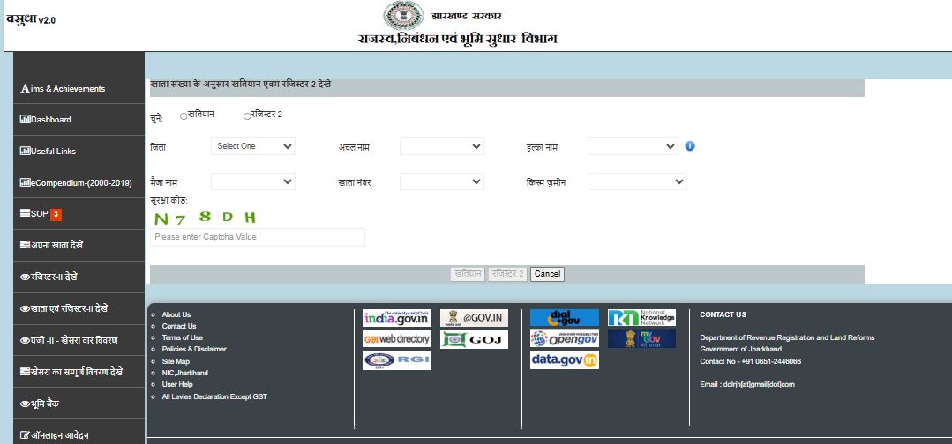
Task: Click the opengov logo
Action: 565,339
